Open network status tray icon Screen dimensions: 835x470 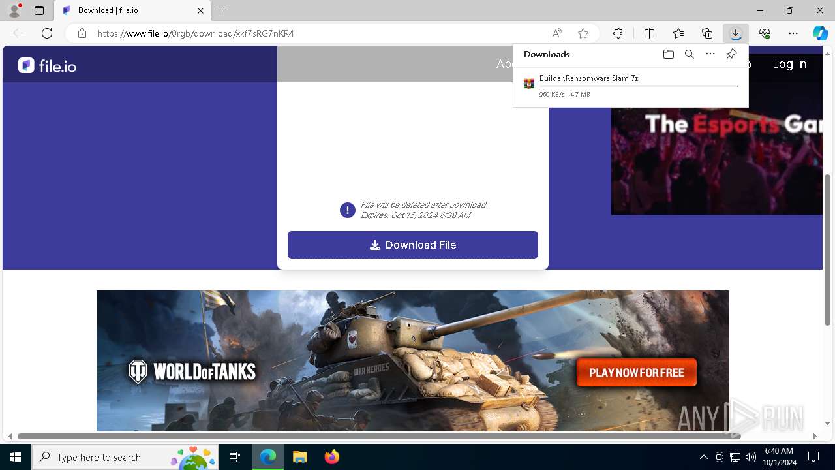(x=735, y=457)
